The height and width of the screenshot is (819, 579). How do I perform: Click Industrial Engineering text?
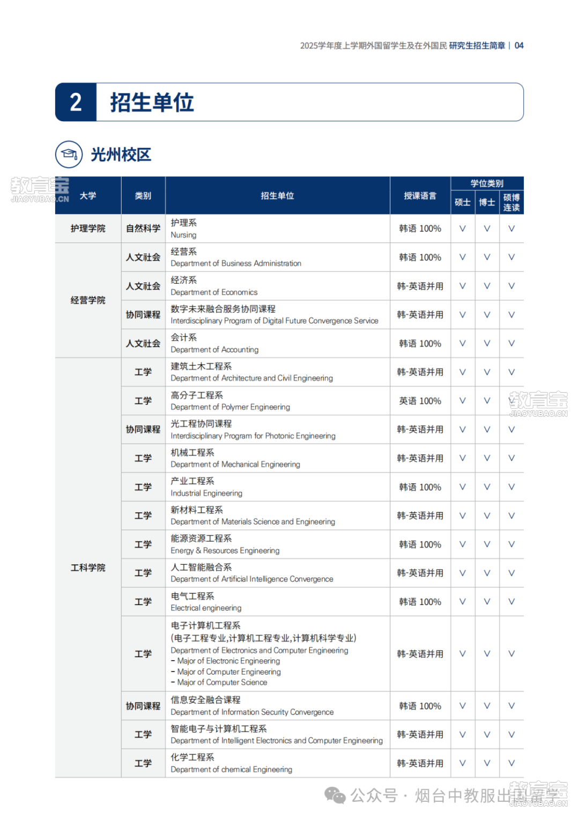[x=206, y=493]
